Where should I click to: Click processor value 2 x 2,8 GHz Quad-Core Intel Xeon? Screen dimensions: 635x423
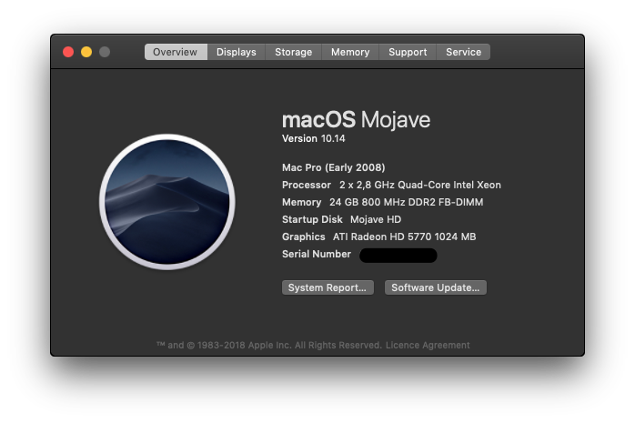pos(420,185)
